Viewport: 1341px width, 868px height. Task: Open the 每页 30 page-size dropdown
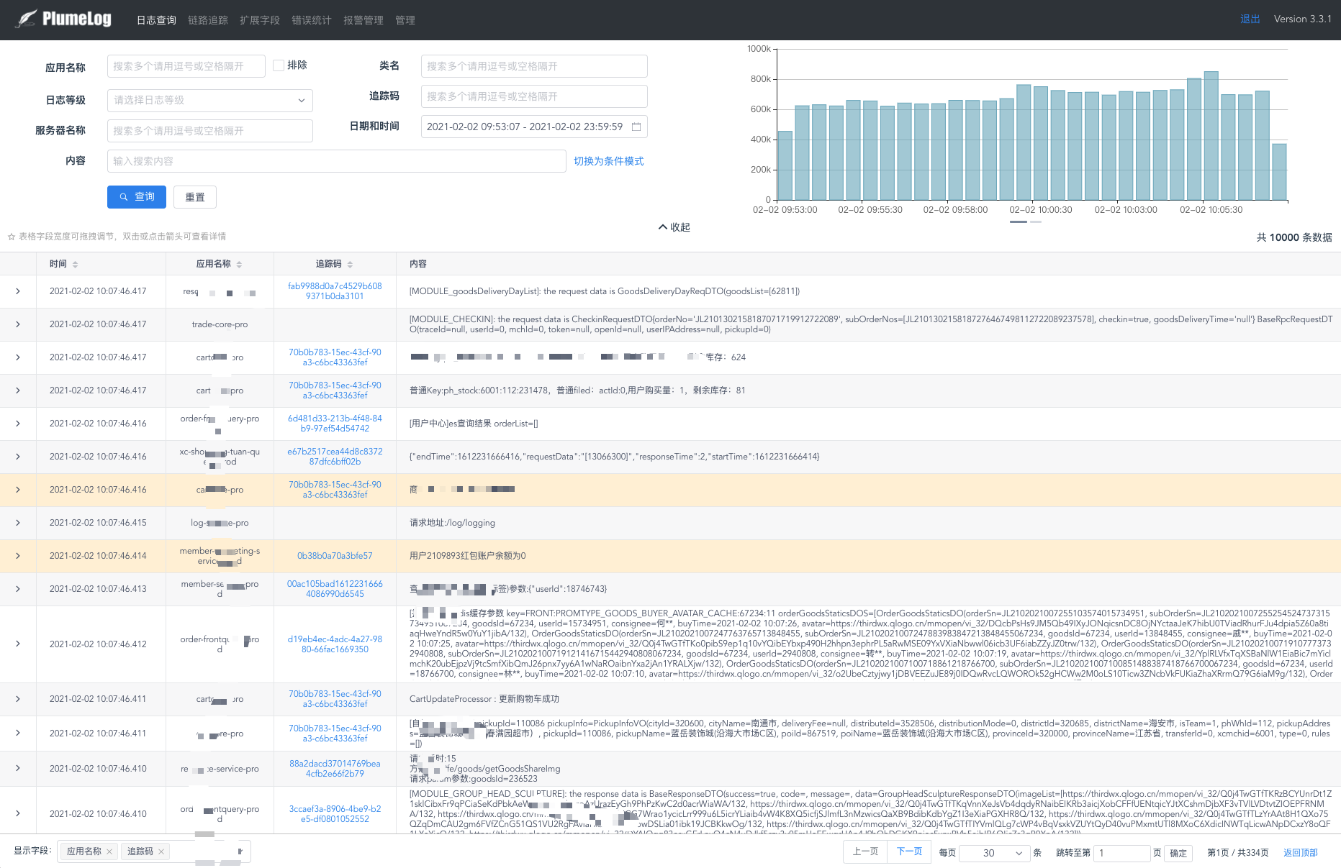click(994, 853)
